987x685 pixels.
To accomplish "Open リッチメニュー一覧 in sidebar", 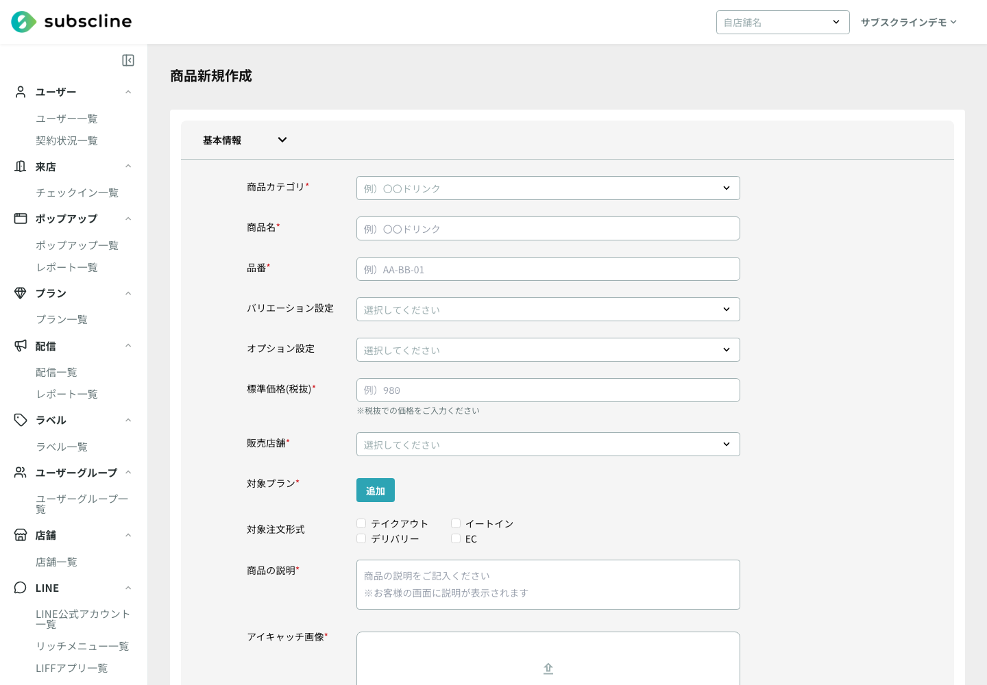I will click(x=82, y=646).
